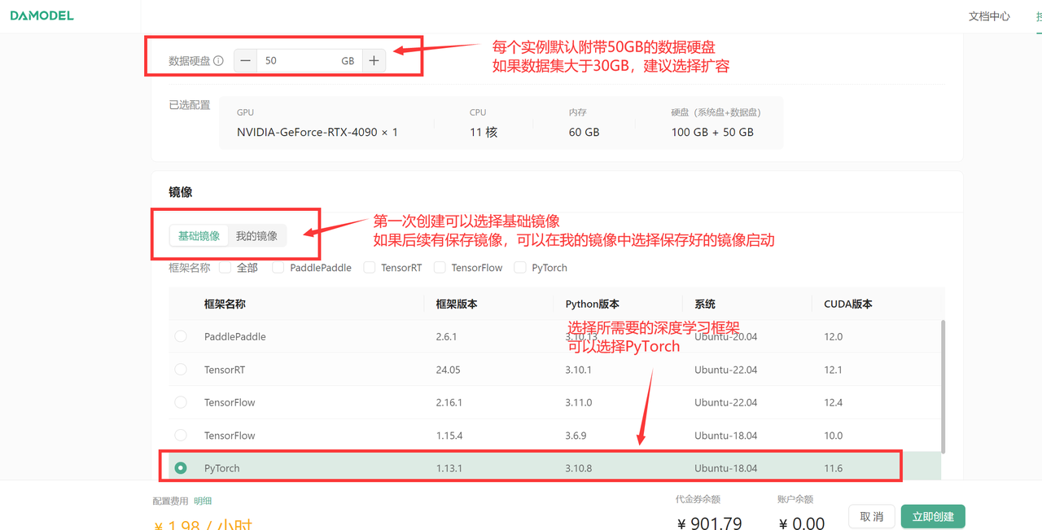
Task: Decrease data disk size with minus button
Action: [246, 61]
